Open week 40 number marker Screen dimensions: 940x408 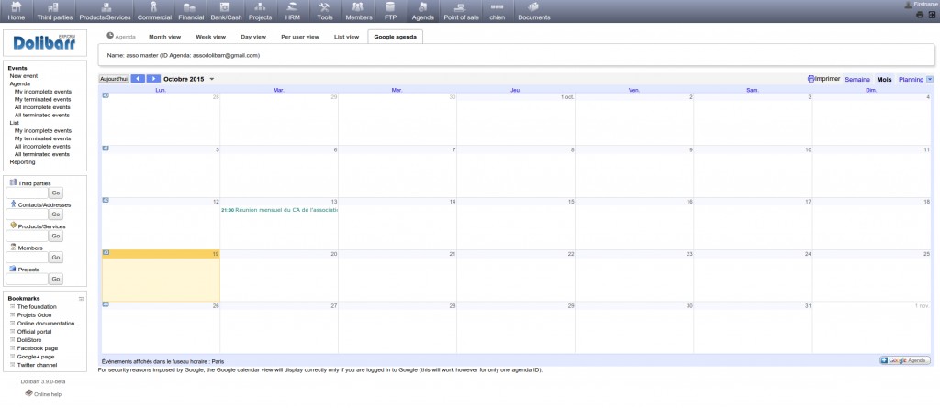[106, 95]
